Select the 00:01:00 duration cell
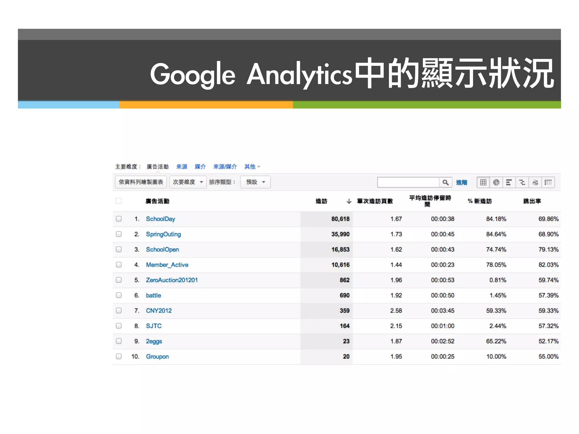579x434 pixels. (x=443, y=326)
